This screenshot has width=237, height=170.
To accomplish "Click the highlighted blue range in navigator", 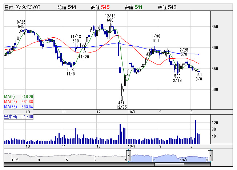I will click(x=170, y=158).
